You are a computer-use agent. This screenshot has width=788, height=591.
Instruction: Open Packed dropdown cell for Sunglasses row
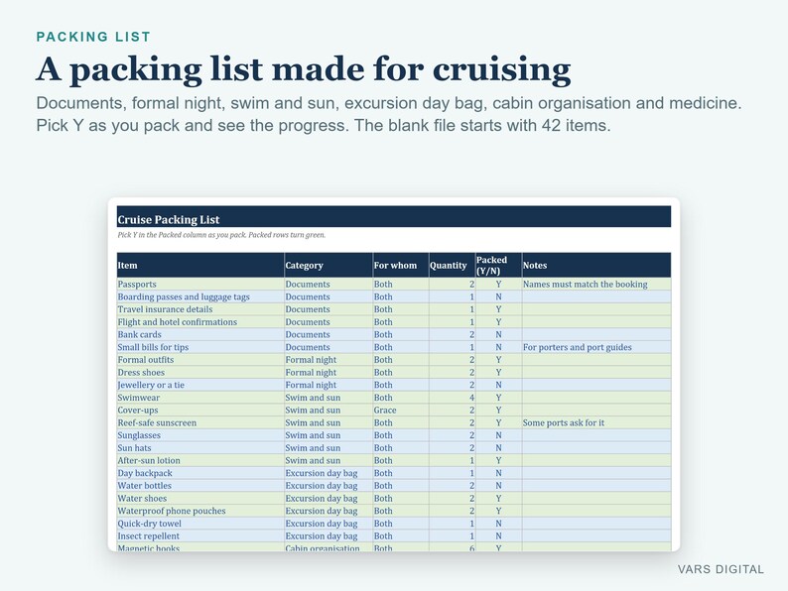pos(498,435)
